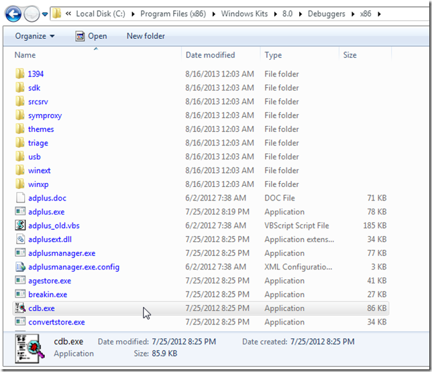Click the 185 KB size cell
The height and width of the screenshot is (372, 432).
[x=375, y=225]
